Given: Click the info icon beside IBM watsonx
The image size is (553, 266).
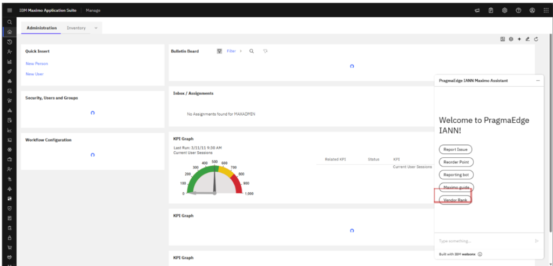Looking at the screenshot, I should tap(480, 254).
